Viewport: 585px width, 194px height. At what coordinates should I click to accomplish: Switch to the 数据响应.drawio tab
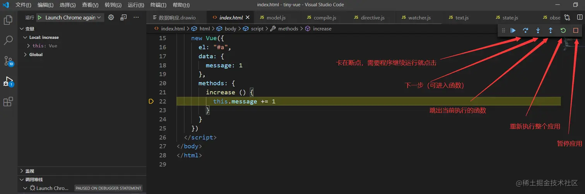(177, 18)
